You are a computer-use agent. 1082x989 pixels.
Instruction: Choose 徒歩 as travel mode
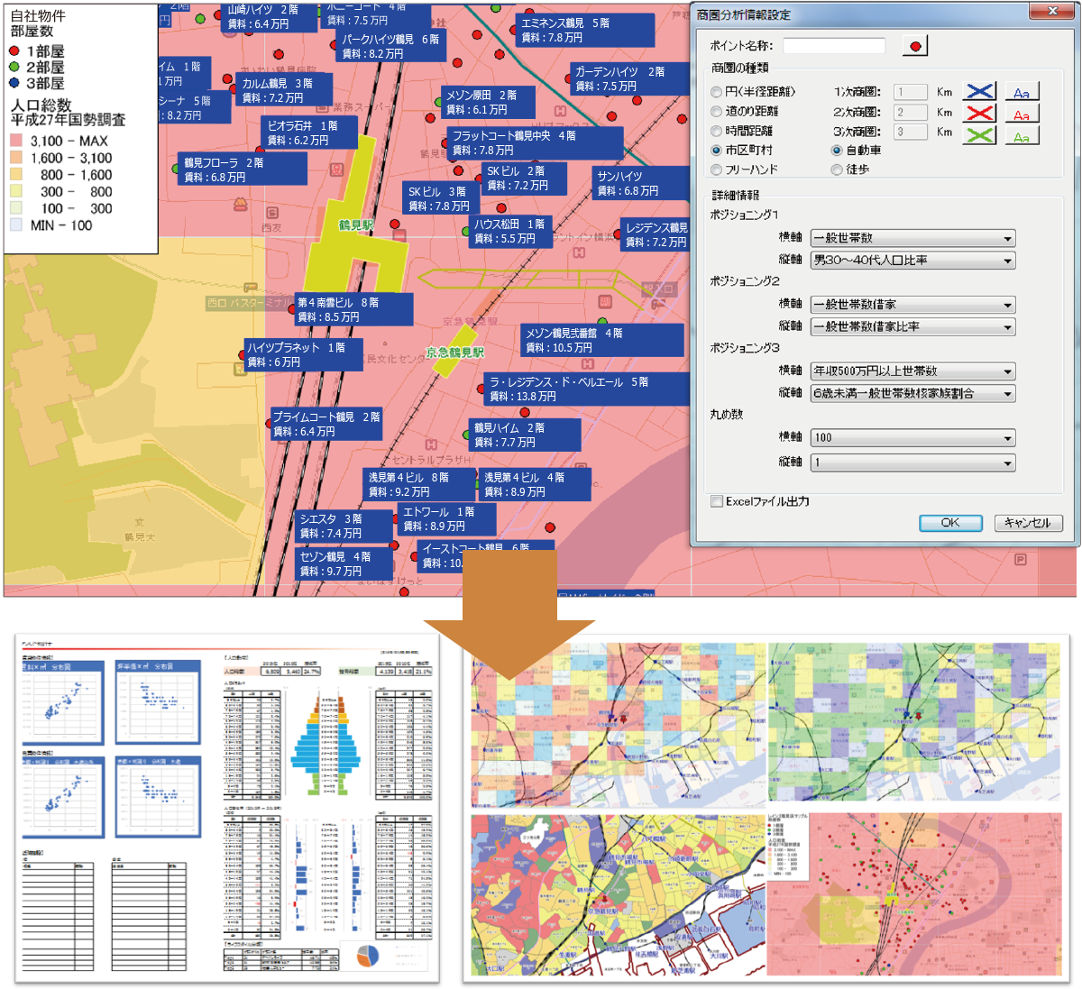click(837, 169)
